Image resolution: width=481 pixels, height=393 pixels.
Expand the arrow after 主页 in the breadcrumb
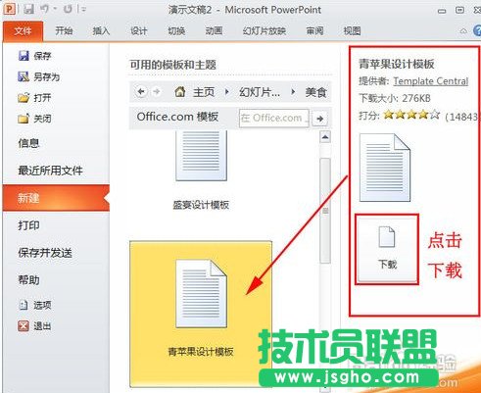(x=227, y=92)
